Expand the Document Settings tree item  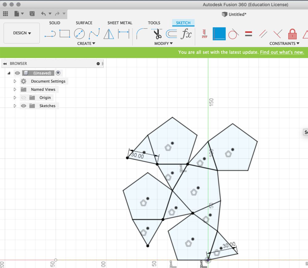(x=15, y=81)
